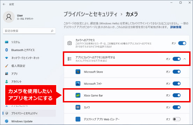This screenshot has width=193, height=125.
Task: Maximize the settings window
Action: (180, 2)
